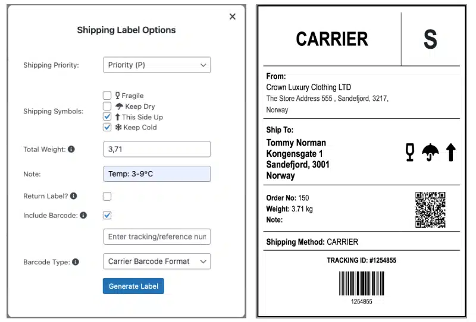Disable the Keep Cold checkbox

[x=107, y=127]
